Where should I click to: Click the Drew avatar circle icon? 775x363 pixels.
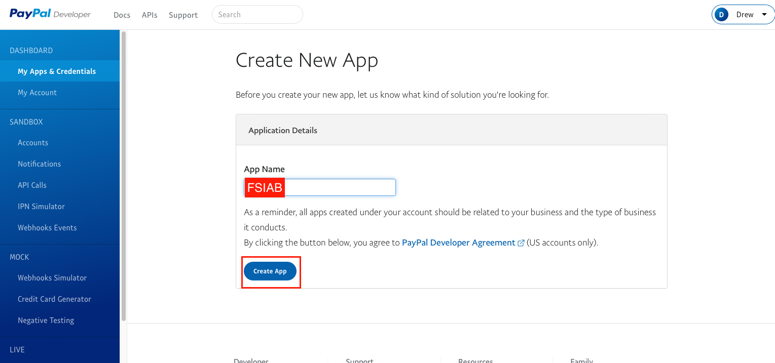coord(721,15)
